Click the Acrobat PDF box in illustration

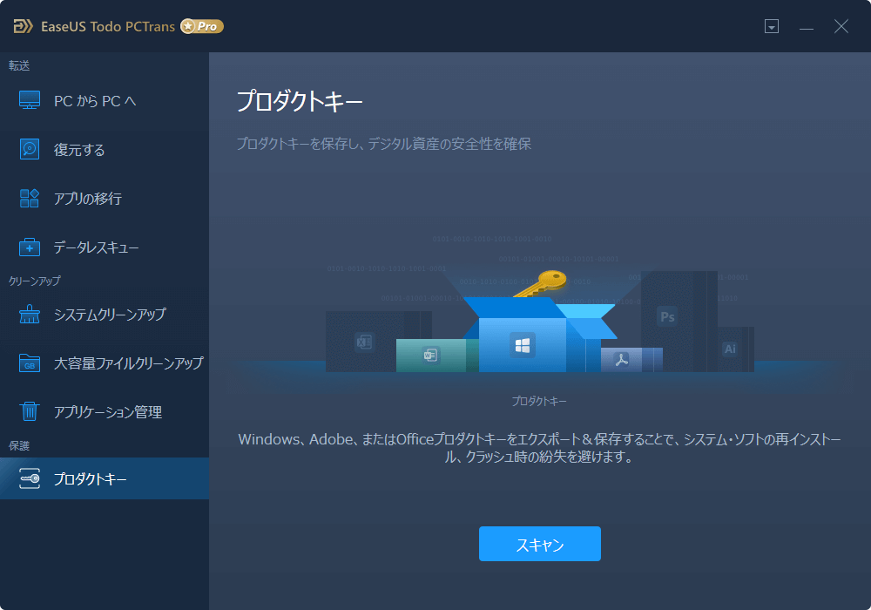[x=621, y=360]
